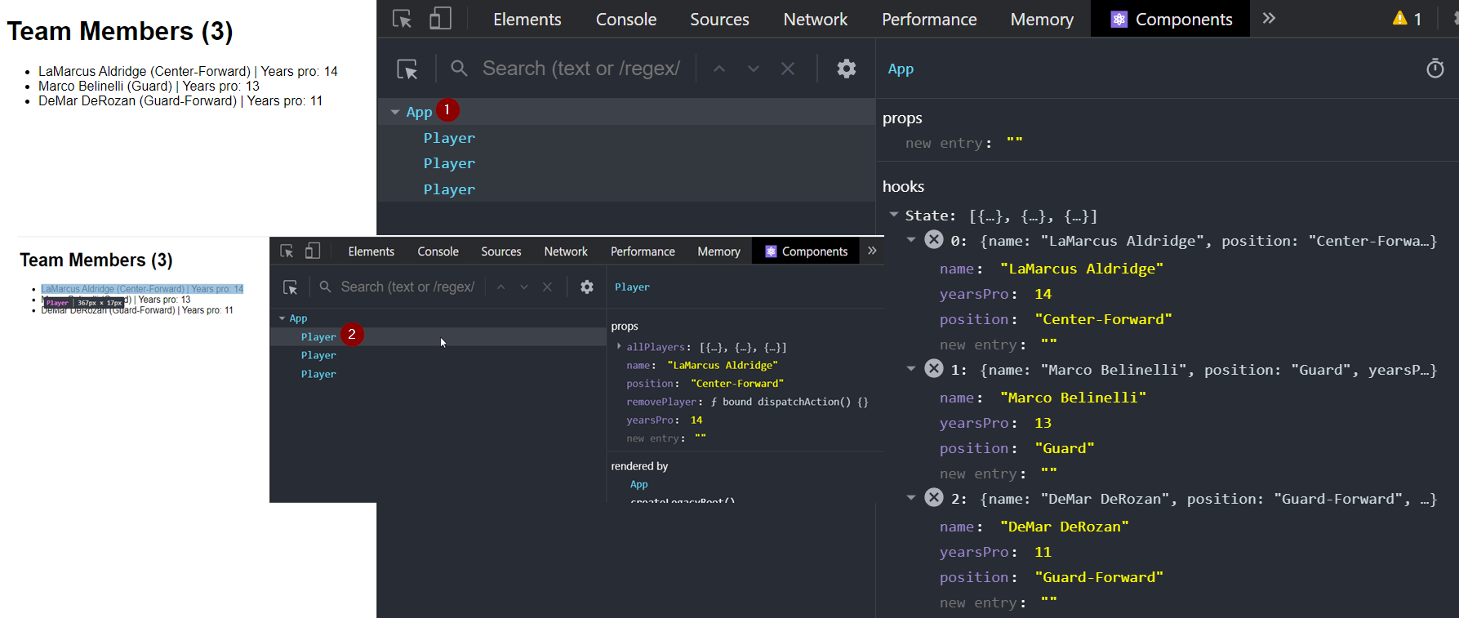The height and width of the screenshot is (618, 1459).
Task: Expand allPlayers prop in inset panel
Action: pyautogui.click(x=619, y=347)
